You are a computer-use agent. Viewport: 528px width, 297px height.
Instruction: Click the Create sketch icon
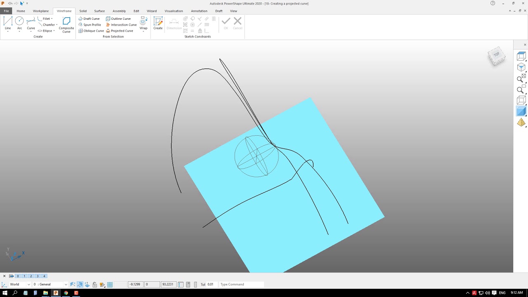click(x=158, y=21)
